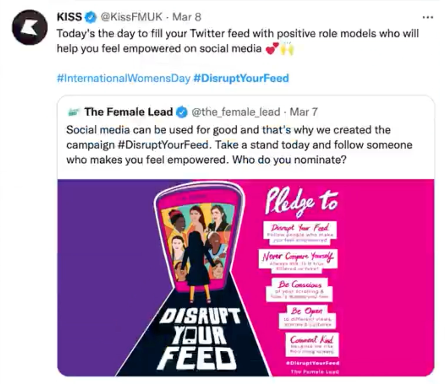Viewport: 445px width, 384px height.
Task: Click the Mar 7 quoted tweet date
Action: point(303,112)
